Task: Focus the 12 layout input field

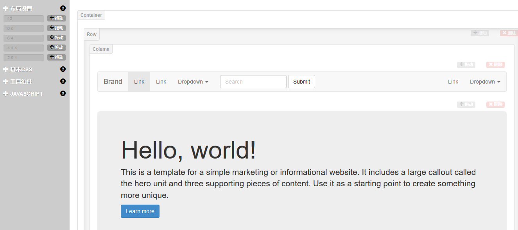Action: [23, 19]
